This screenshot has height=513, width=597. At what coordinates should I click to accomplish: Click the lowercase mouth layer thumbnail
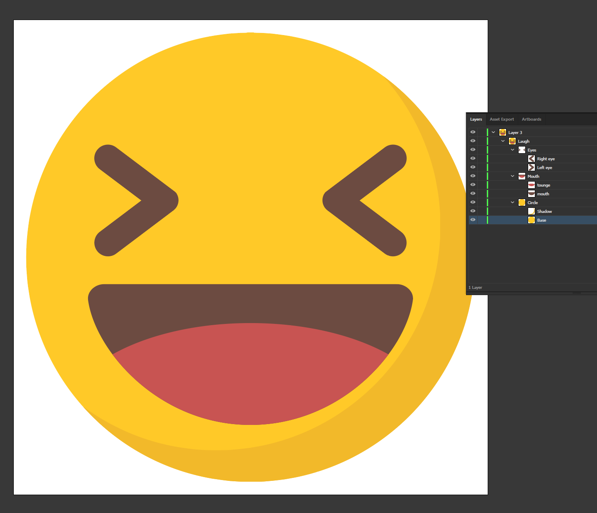(532, 194)
